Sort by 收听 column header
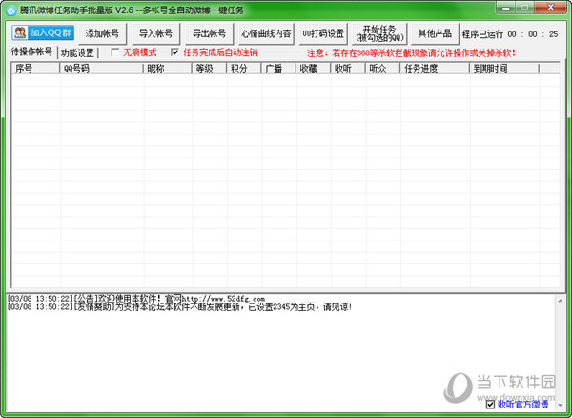This screenshot has width=572, height=418. pos(348,69)
